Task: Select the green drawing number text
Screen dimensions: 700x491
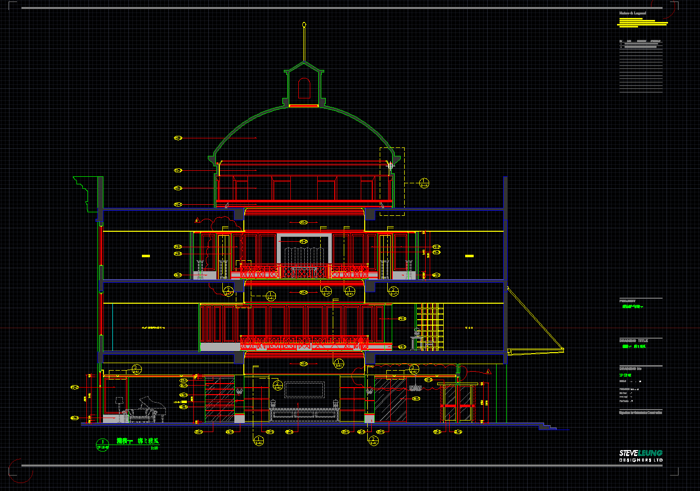Action: [x=626, y=375]
